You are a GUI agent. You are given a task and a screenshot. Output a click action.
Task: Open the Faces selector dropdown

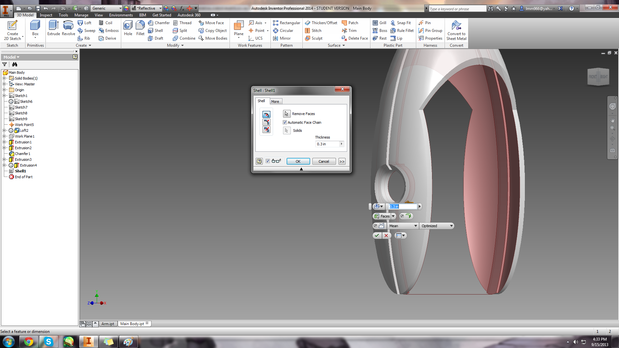pyautogui.click(x=393, y=216)
